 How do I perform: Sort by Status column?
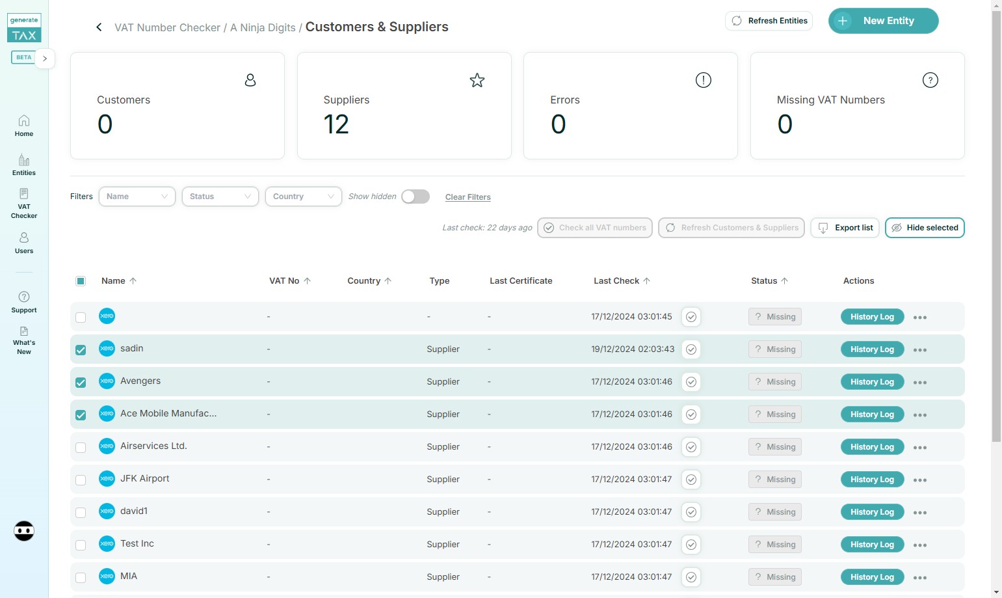[770, 281]
